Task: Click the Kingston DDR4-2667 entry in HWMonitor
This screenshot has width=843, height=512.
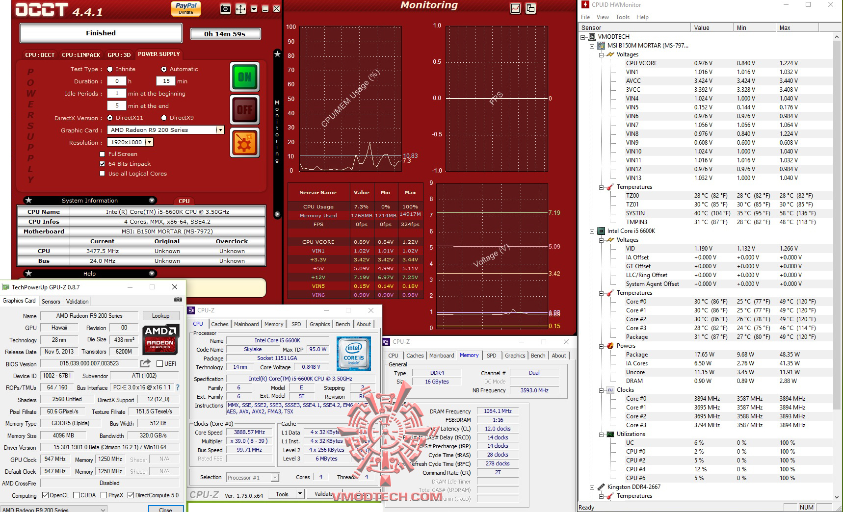Action: point(634,487)
